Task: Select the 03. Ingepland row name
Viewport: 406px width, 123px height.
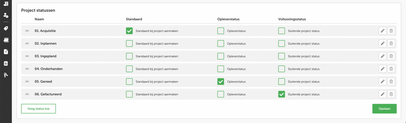Action: (x=46, y=56)
